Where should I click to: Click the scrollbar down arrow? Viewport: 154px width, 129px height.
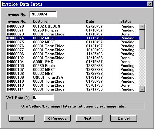[142, 89]
